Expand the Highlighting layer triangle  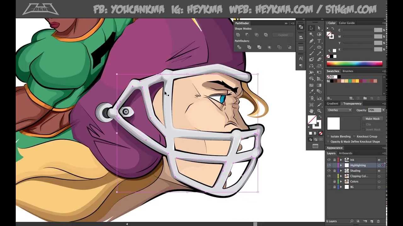(x=341, y=165)
